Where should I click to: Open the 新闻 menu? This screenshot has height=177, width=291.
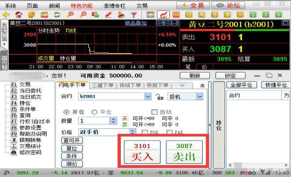54,6
